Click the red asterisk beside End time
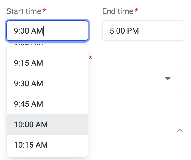 click(136, 11)
